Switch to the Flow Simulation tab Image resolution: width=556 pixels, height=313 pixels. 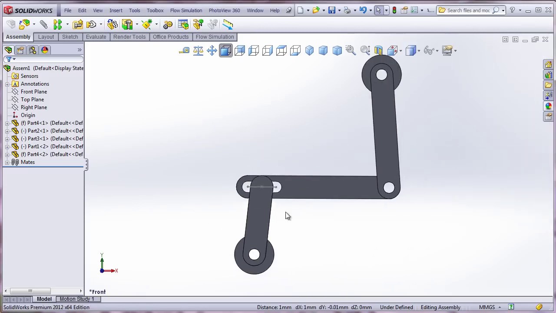pyautogui.click(x=215, y=37)
